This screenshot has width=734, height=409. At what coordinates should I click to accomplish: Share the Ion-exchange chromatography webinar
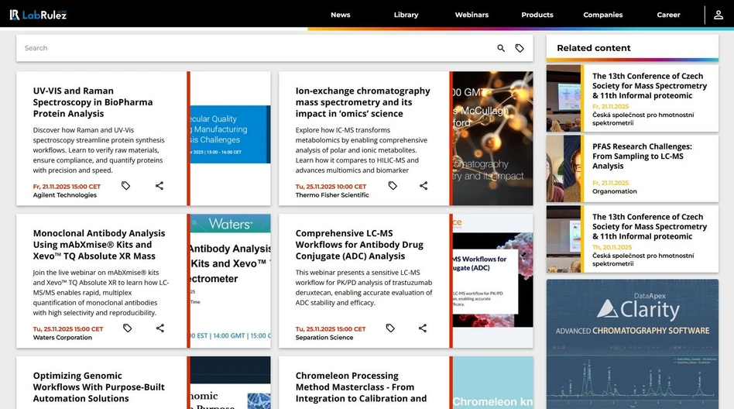pyautogui.click(x=424, y=186)
